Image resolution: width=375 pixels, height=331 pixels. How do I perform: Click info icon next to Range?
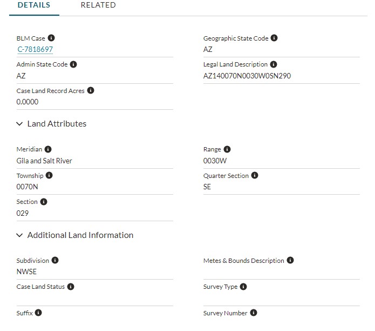click(x=227, y=149)
